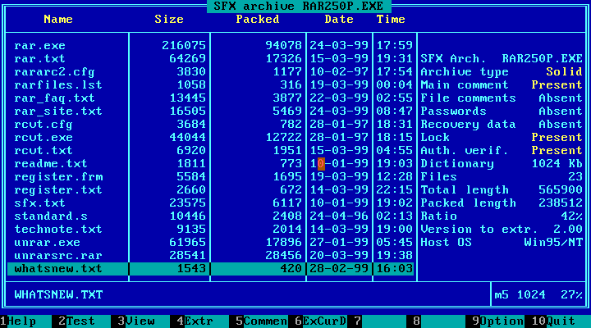Select file standard.s
This screenshot has width=591, height=328.
51,216
